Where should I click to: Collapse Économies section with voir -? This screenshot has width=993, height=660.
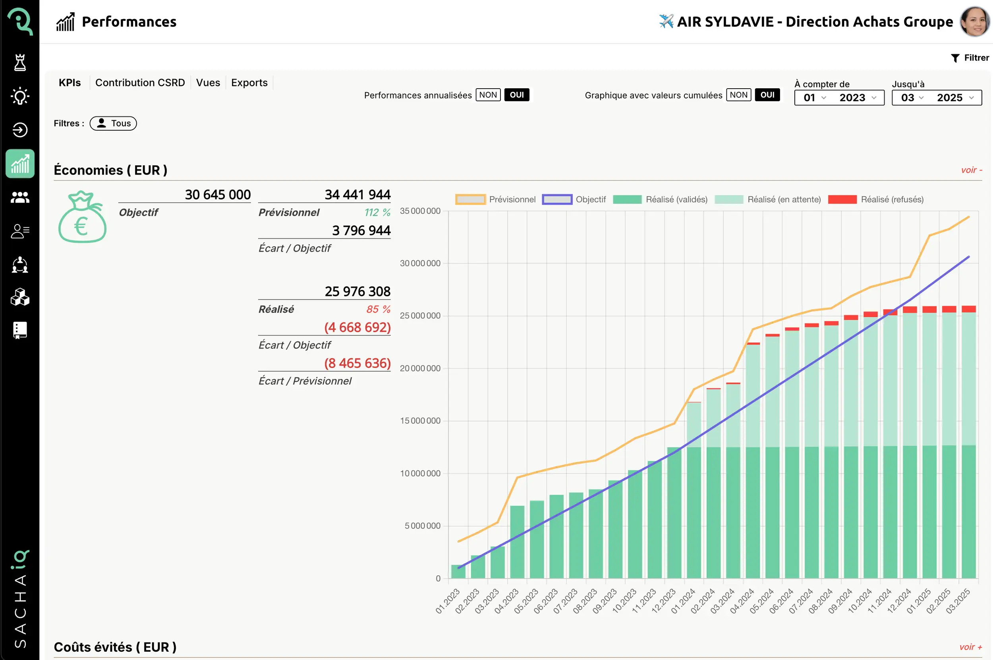(971, 170)
